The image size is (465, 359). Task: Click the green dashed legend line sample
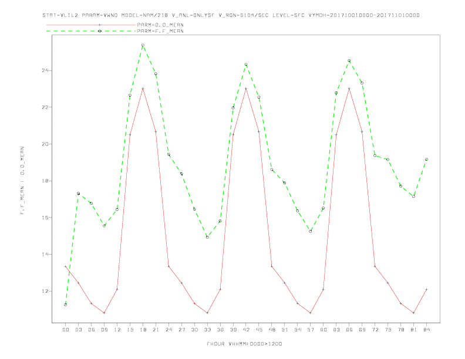coord(91,31)
